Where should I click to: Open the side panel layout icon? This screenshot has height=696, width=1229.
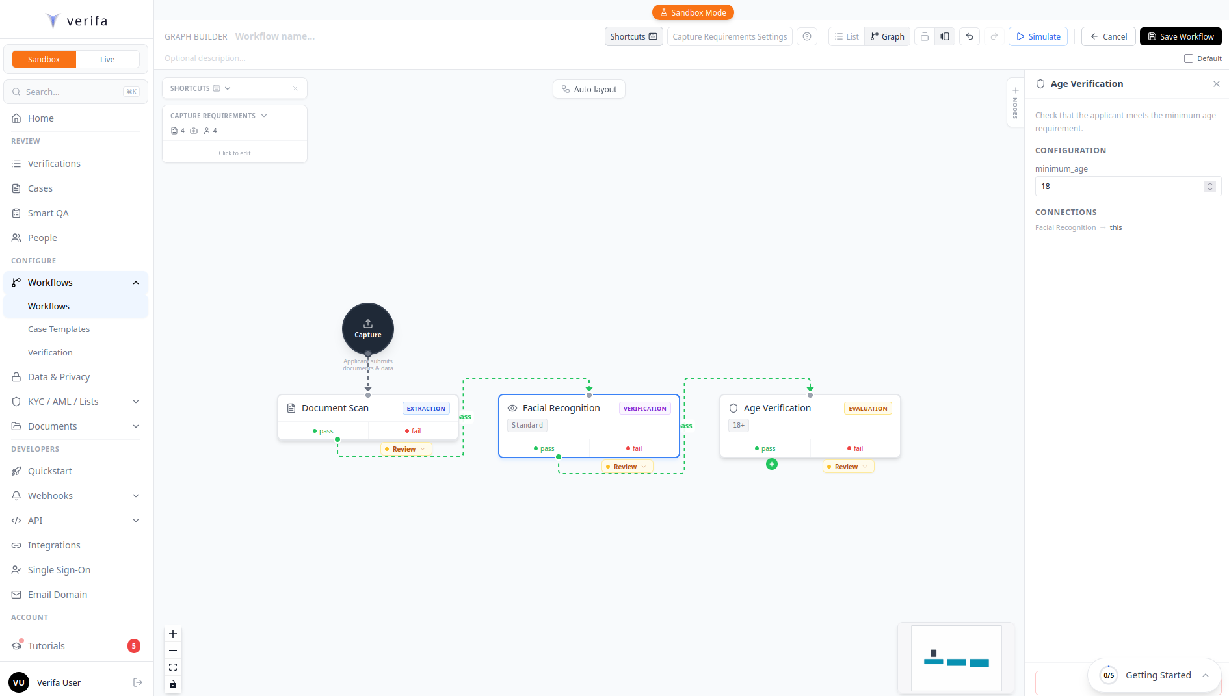(x=945, y=36)
